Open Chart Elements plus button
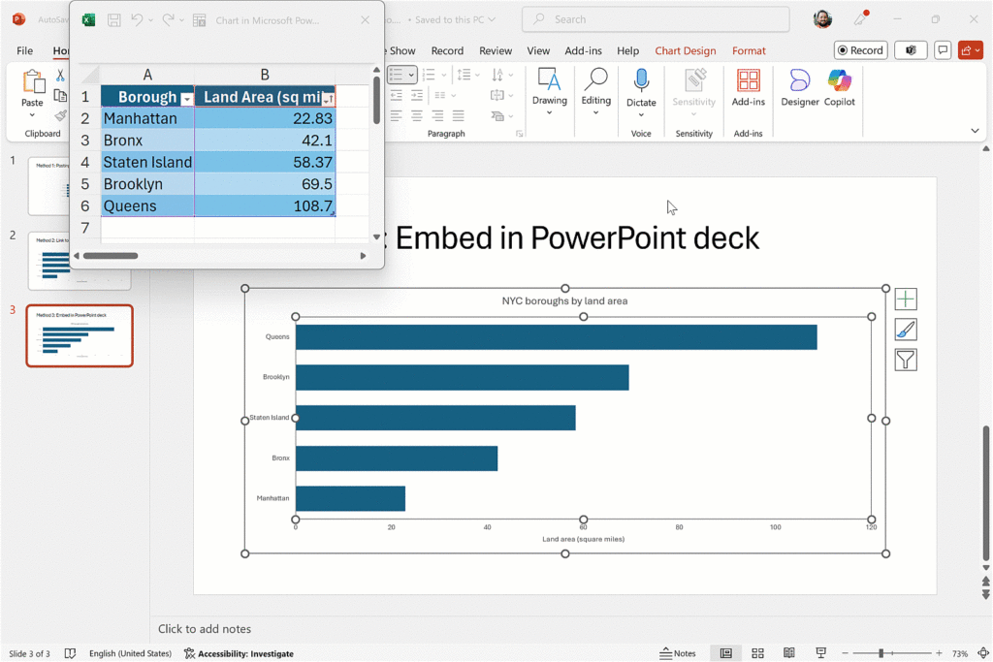Viewport: 993px width, 662px height. (906, 299)
